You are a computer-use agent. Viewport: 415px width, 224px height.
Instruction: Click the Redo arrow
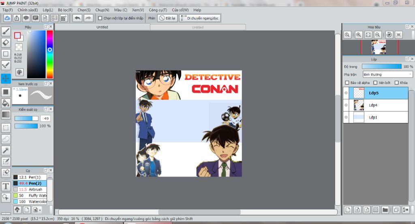point(88,18)
